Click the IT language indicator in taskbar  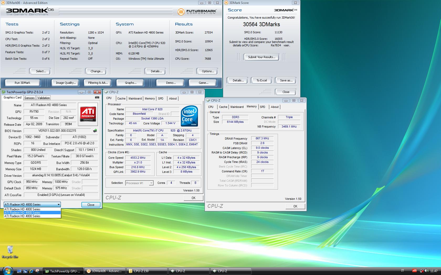pos(402,271)
